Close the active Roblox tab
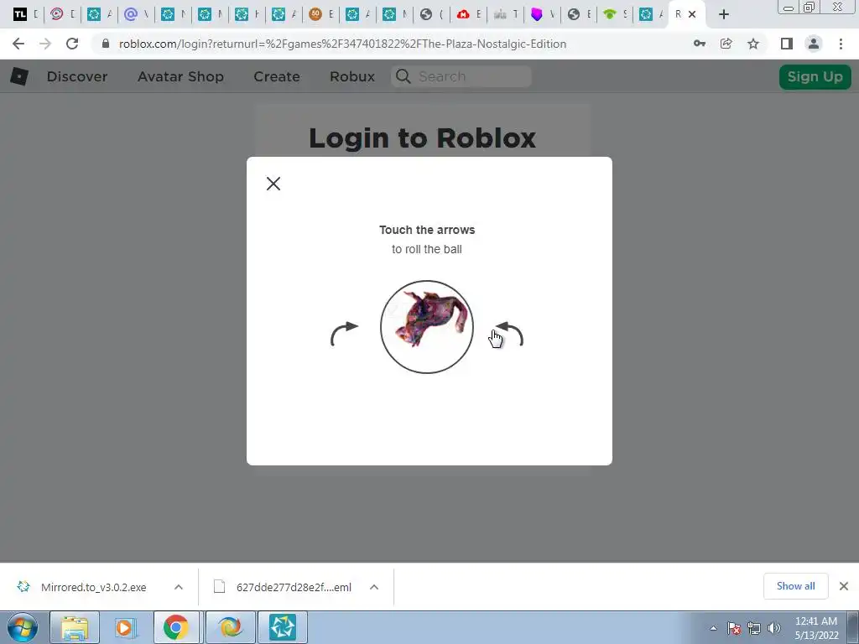Screen dimensions: 859x644 click(692, 14)
